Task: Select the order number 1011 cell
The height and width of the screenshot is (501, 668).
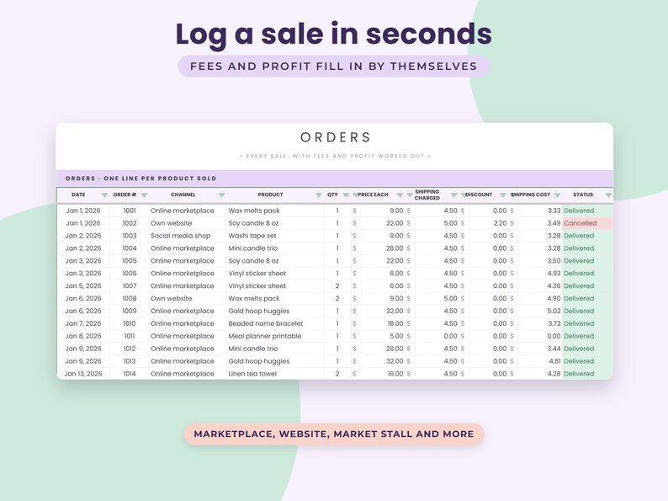Action: pos(130,336)
